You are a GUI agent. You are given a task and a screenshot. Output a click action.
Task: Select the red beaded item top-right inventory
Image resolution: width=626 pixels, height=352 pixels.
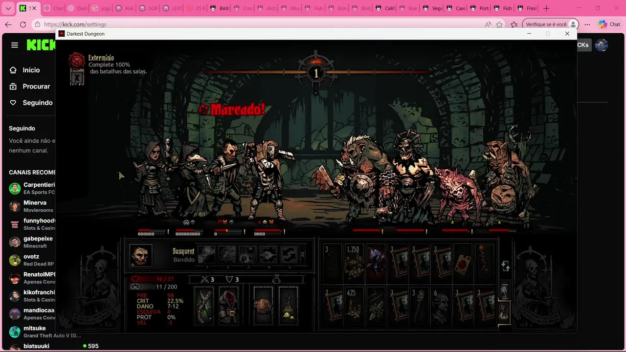485,263
